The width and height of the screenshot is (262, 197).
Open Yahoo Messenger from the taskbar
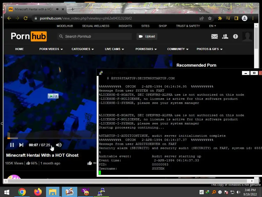pyautogui.click(x=85, y=192)
